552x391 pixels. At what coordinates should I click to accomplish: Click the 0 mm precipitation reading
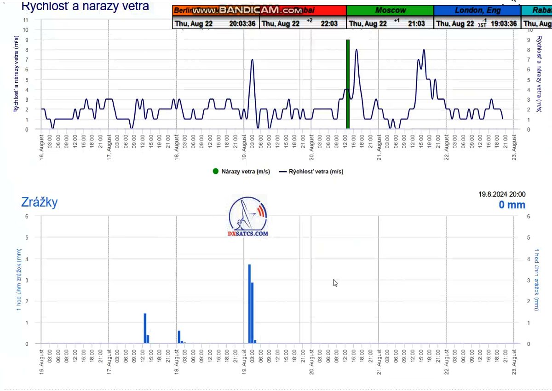coord(512,205)
